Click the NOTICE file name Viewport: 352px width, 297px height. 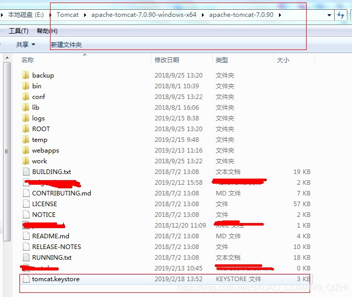(44, 215)
